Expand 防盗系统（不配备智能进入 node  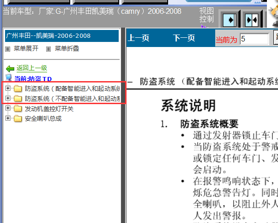point(8,98)
